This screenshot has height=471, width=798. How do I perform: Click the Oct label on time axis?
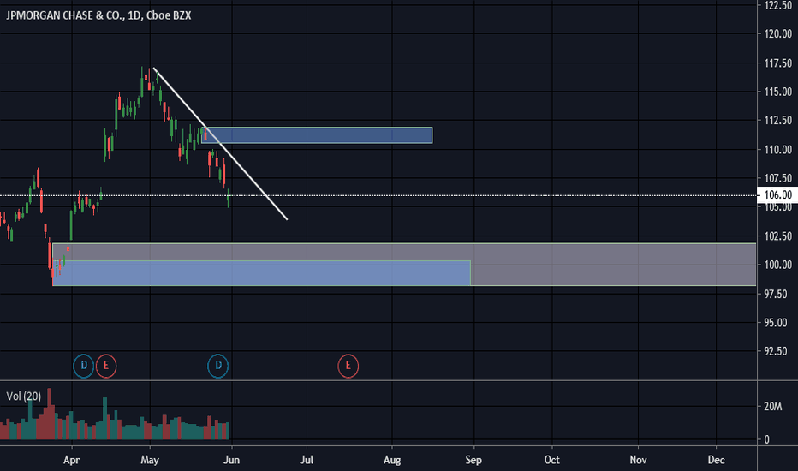point(551,460)
